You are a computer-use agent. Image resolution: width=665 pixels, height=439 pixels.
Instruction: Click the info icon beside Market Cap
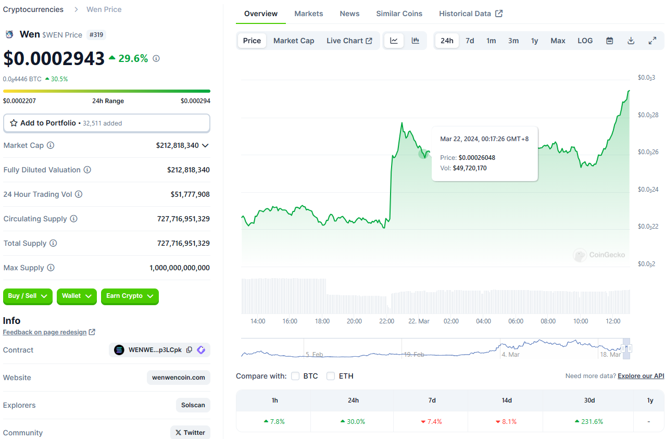click(51, 145)
